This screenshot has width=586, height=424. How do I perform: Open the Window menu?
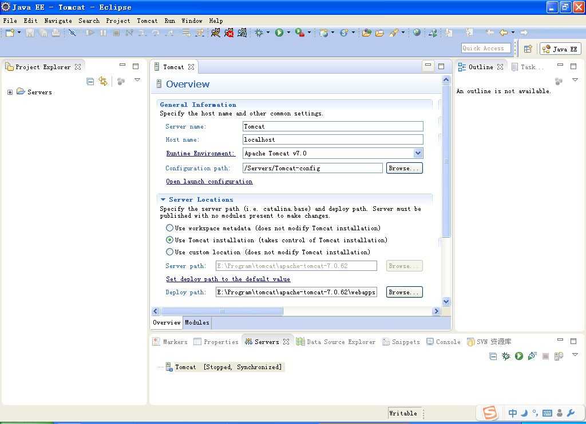click(x=192, y=21)
